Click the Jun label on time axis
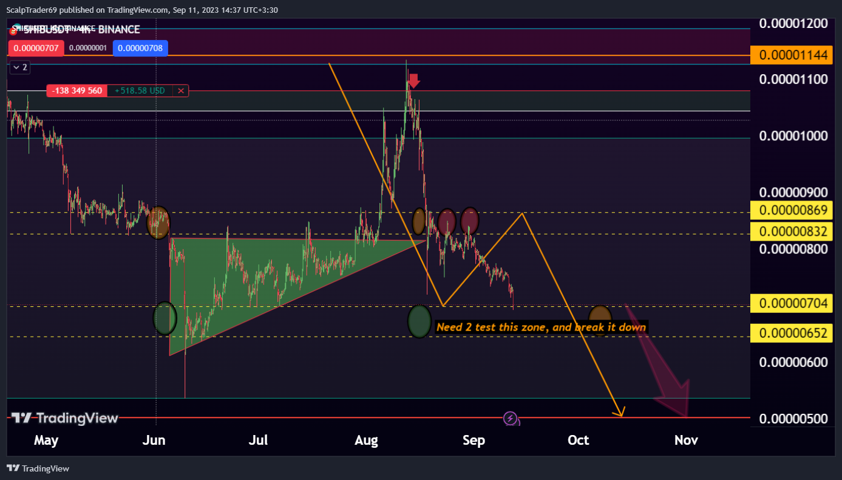This screenshot has width=842, height=480. pyautogui.click(x=154, y=440)
